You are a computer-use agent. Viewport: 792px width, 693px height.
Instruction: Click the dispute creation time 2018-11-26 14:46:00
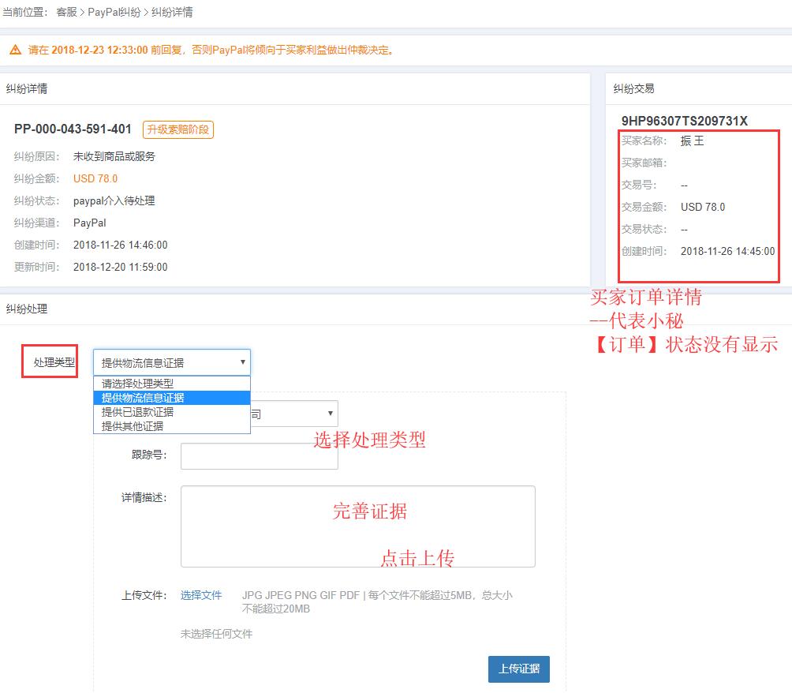[x=120, y=245]
